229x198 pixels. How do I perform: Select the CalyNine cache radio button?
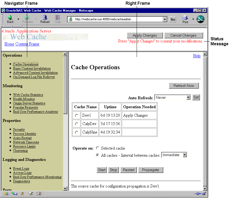coord(77,132)
